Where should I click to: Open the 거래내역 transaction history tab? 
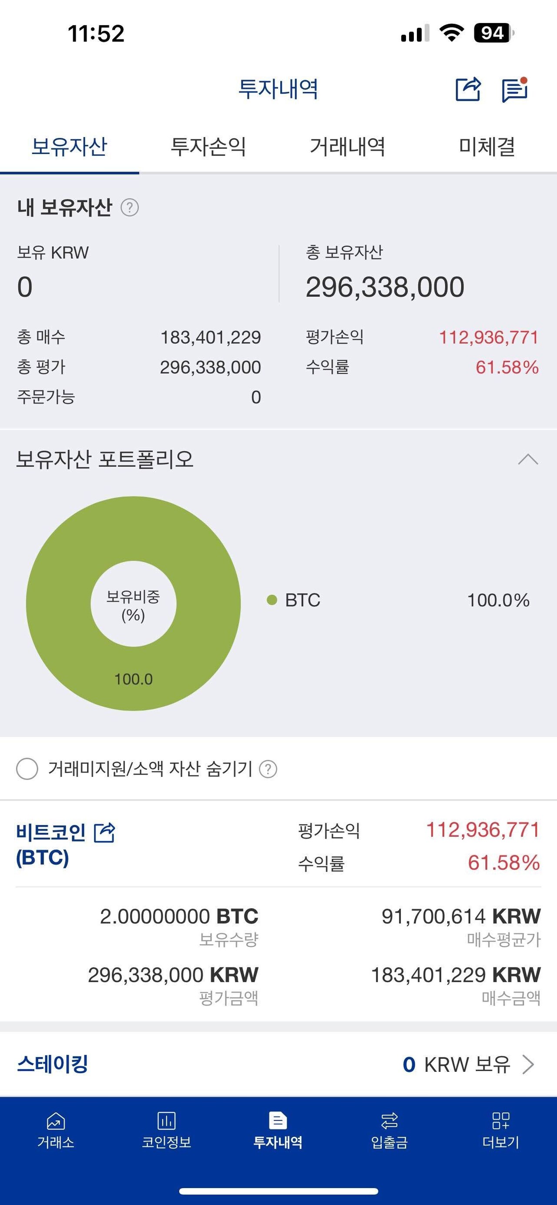tap(348, 148)
